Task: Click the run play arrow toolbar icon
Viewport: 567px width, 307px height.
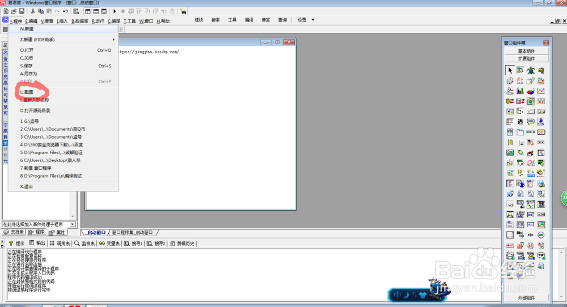Action: (115, 11)
